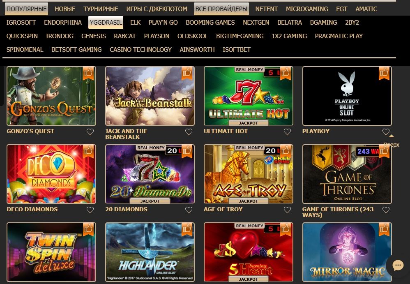Click the scroll-to-top arrow icon

[391, 136]
